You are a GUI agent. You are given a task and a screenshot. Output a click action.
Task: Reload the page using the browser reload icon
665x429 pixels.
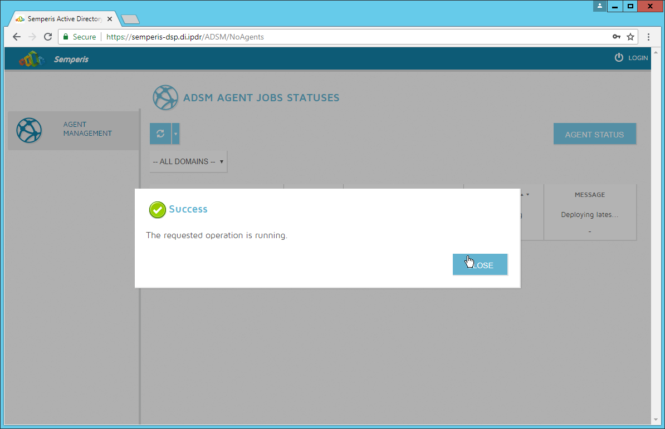(x=48, y=37)
